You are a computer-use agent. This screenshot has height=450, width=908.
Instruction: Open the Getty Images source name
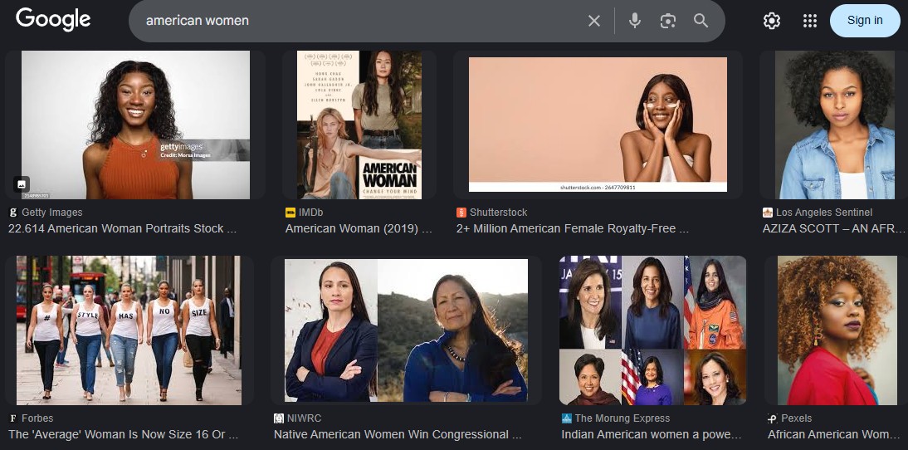point(52,213)
